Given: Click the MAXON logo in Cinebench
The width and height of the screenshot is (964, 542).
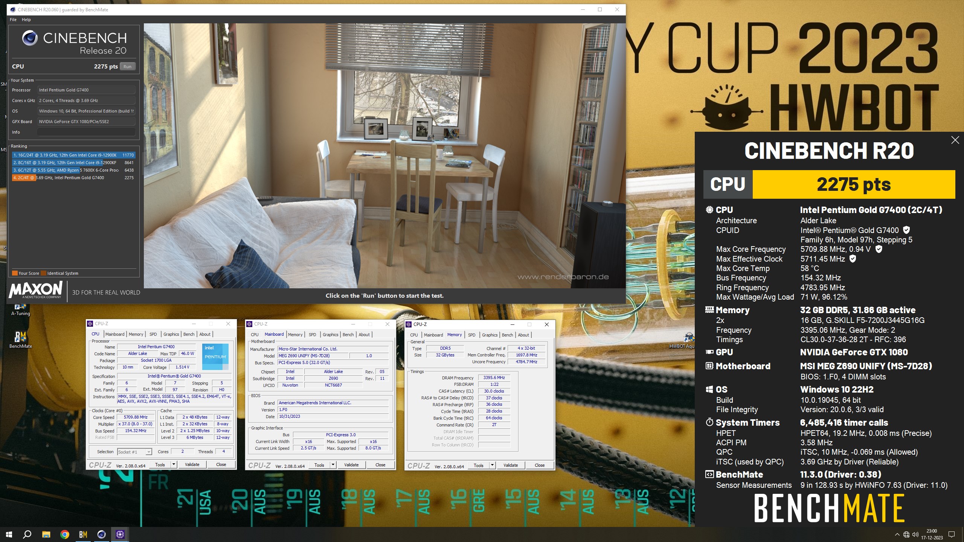Looking at the screenshot, I should click(36, 290).
